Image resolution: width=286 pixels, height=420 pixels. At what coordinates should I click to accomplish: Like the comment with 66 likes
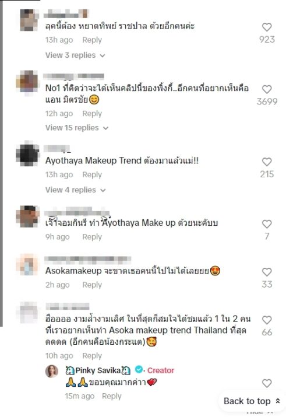tap(267, 320)
